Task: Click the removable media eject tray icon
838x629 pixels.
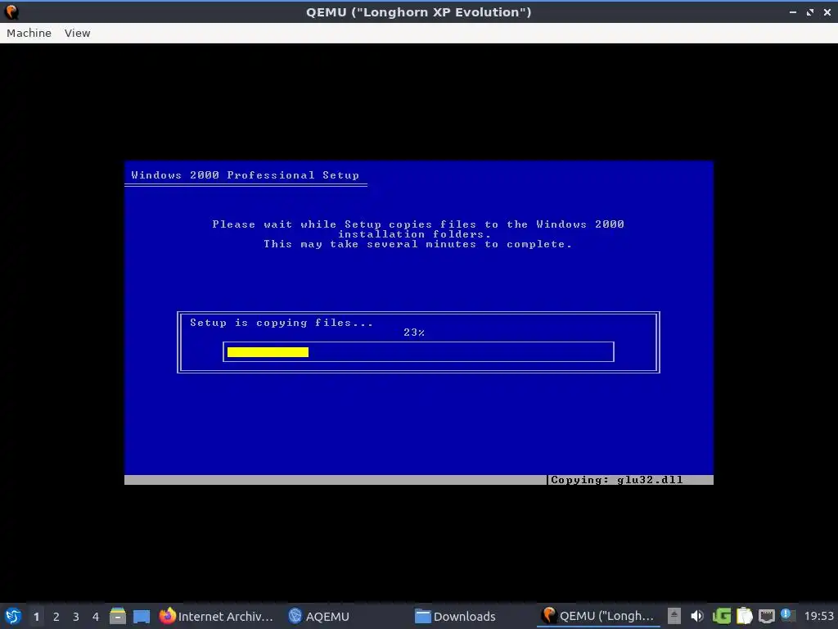Action: pyautogui.click(x=674, y=616)
